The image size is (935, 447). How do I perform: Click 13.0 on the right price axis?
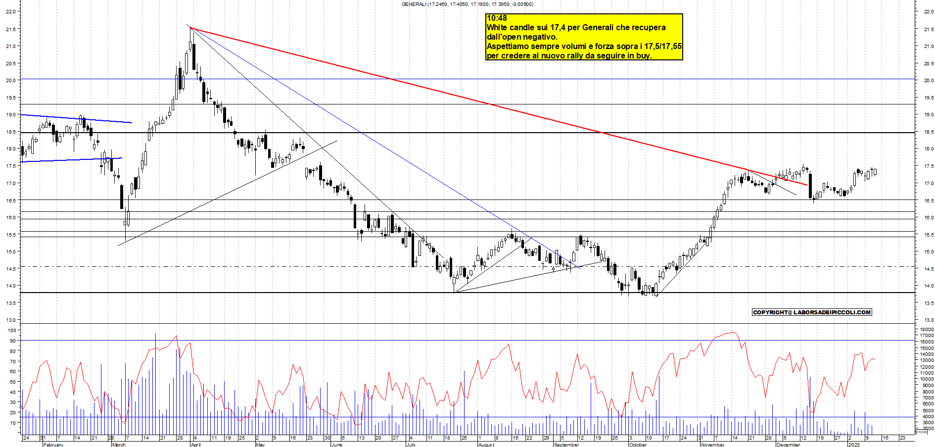point(929,320)
